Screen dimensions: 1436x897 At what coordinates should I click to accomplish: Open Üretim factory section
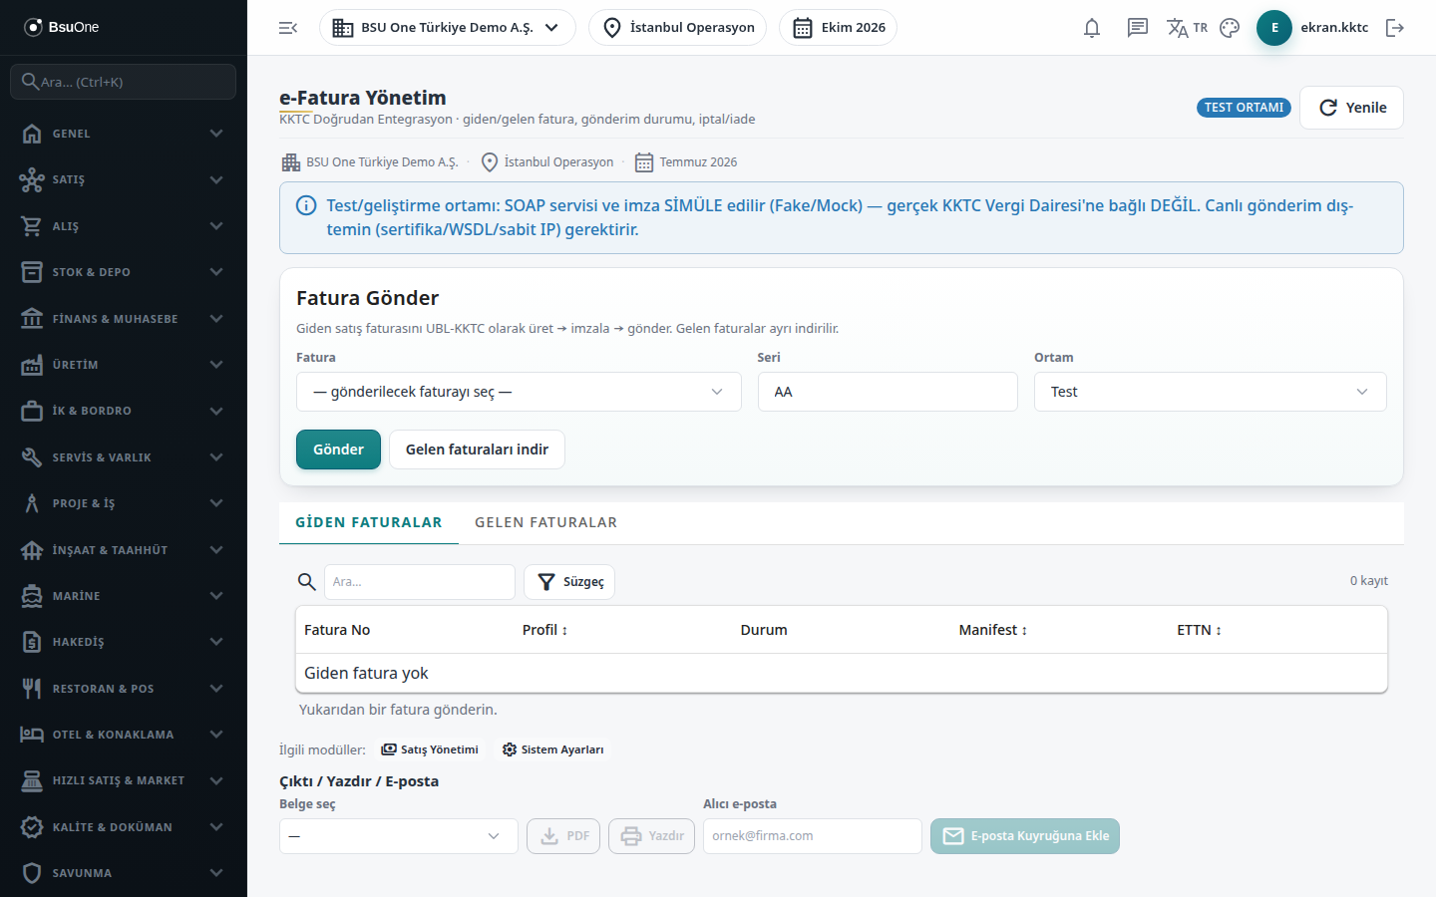124,365
